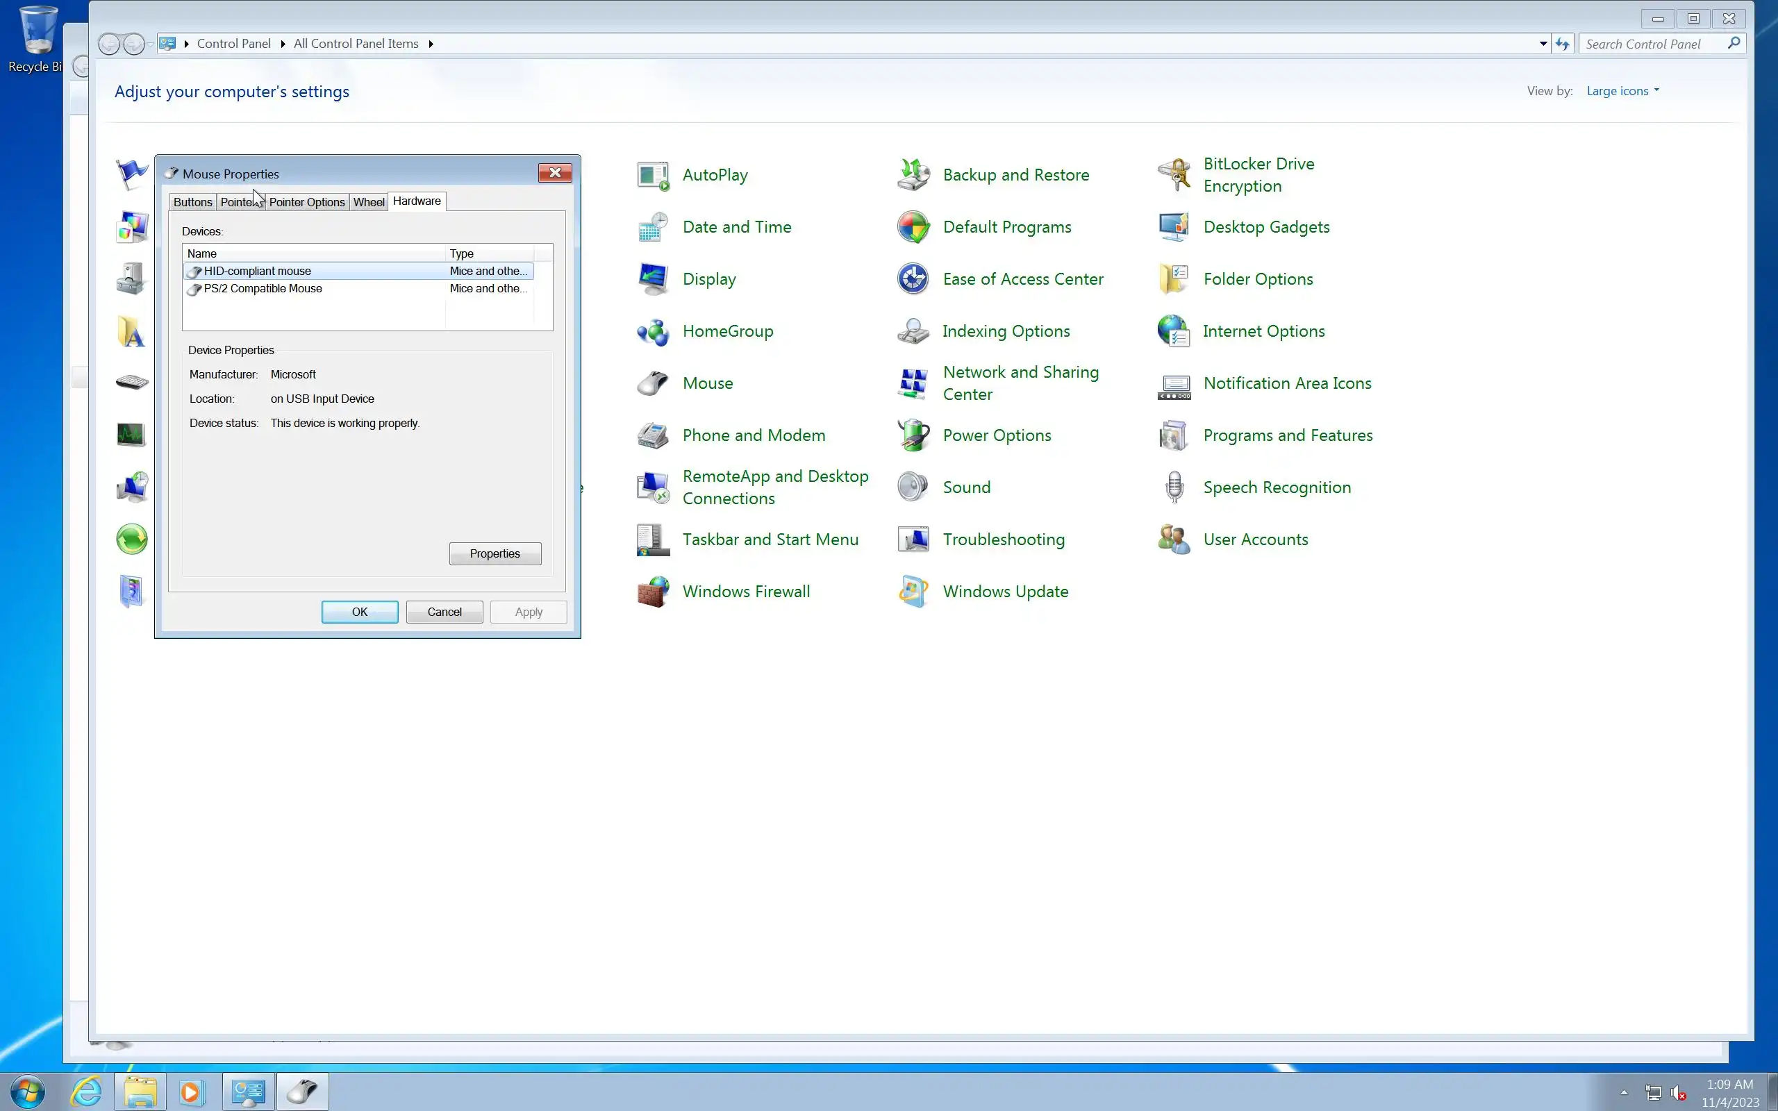
Task: Expand arrow after All Control Panel Items
Action: click(431, 44)
